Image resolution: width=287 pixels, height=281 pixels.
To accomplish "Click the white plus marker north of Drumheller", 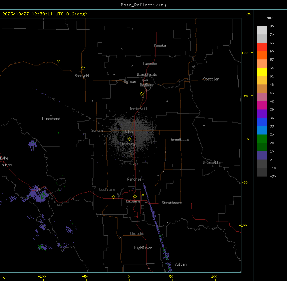I will (x=204, y=125).
